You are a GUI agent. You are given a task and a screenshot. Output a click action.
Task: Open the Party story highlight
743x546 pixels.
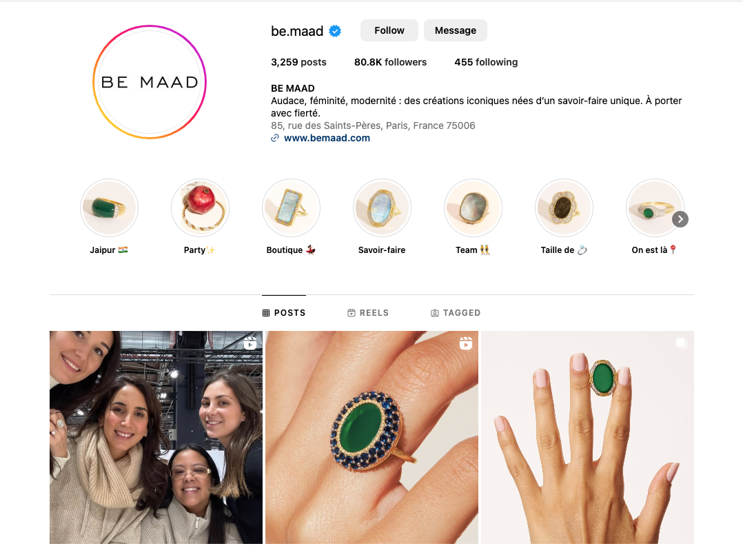[x=200, y=208]
